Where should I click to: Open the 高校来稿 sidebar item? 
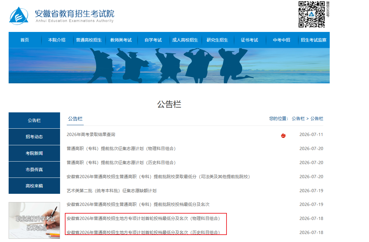(35, 186)
